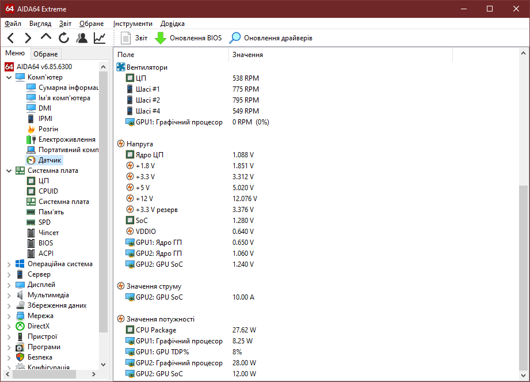Image resolution: width=530 pixels, height=382 pixels.
Task: Expand the DirectX tree branch
Action: [x=9, y=327]
